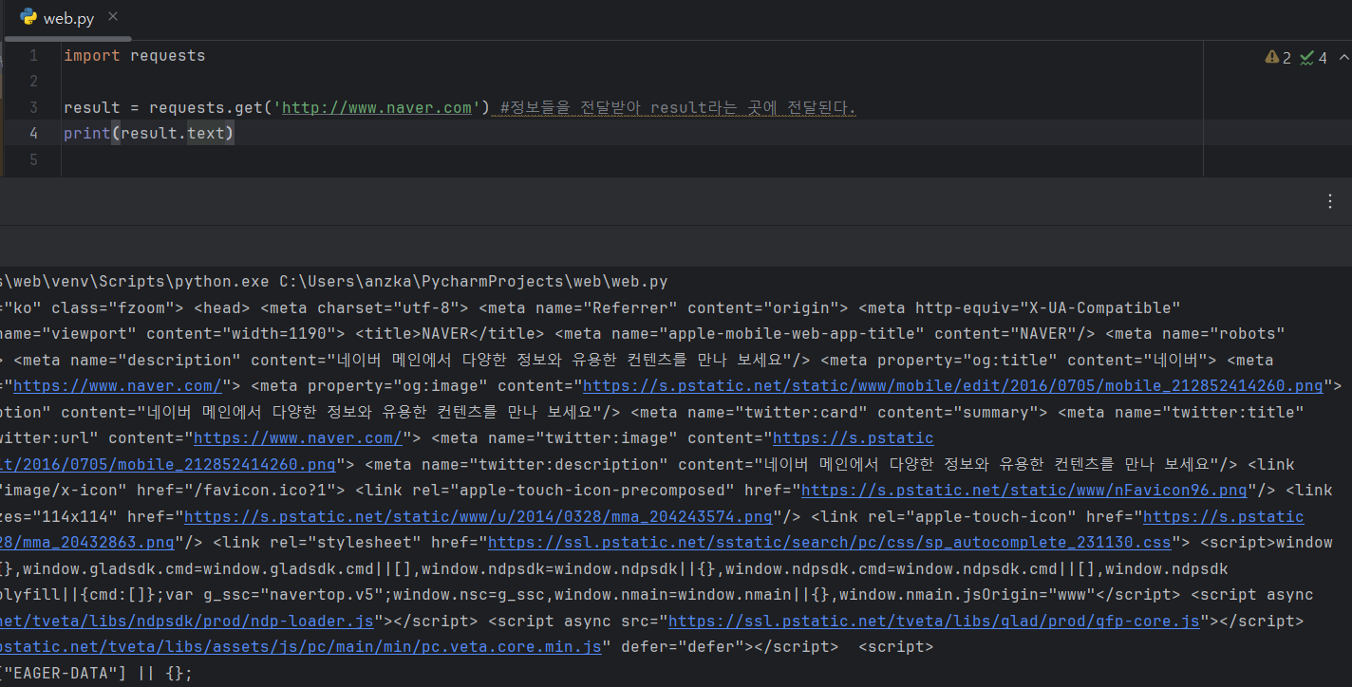Click 'result.text' inside print call

coord(172,133)
